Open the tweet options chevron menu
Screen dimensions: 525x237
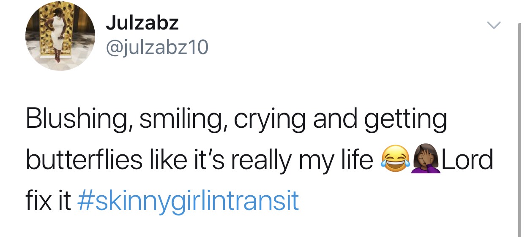tap(492, 26)
